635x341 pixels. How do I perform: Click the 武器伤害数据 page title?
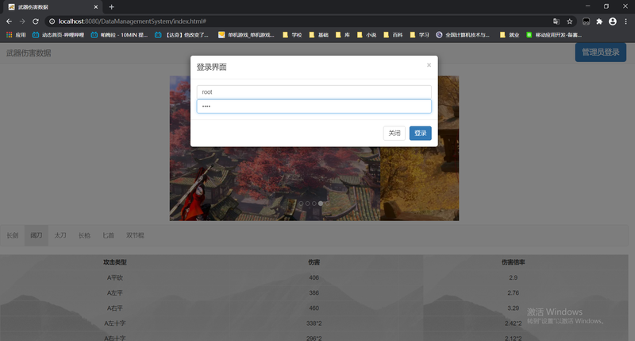[x=29, y=53]
